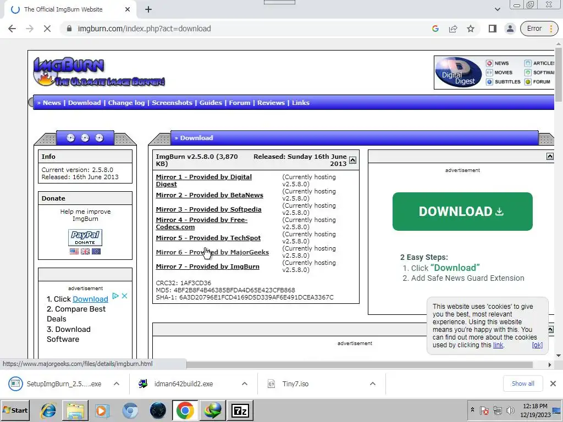The height and width of the screenshot is (422, 563).
Task: Select the EU flag donation option
Action: click(x=96, y=252)
